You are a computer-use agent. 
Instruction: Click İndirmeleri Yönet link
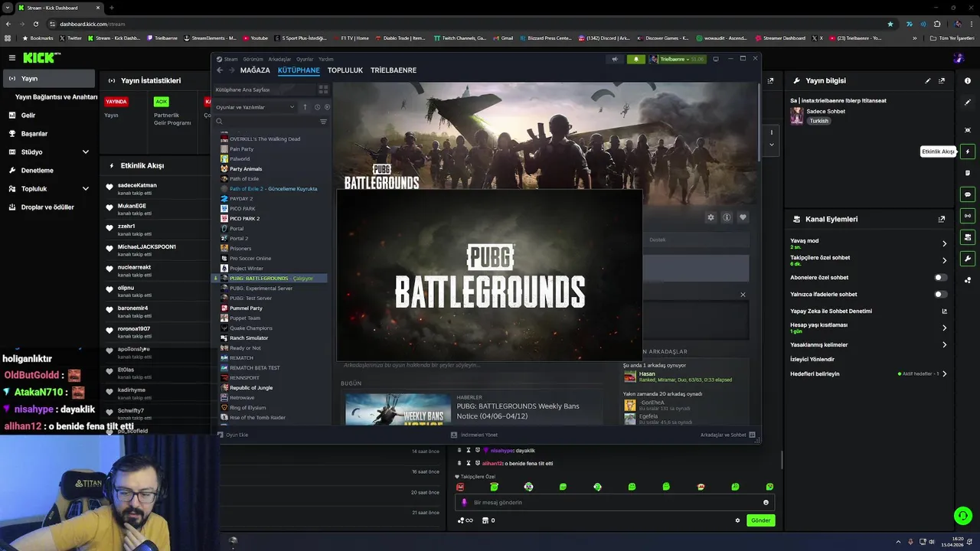tap(475, 435)
